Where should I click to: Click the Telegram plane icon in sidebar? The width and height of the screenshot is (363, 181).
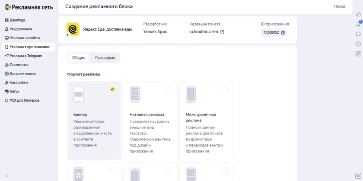pyautogui.click(x=6, y=56)
